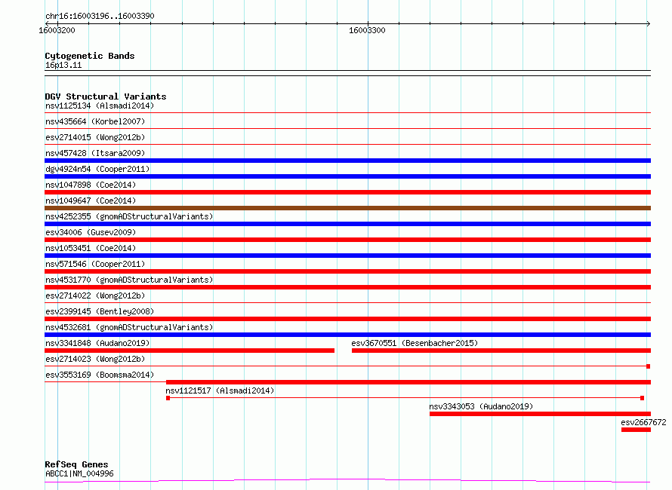Screen dimensions: 672x490
Task: Click the blue bar for nsv457428
Action: click(x=347, y=161)
